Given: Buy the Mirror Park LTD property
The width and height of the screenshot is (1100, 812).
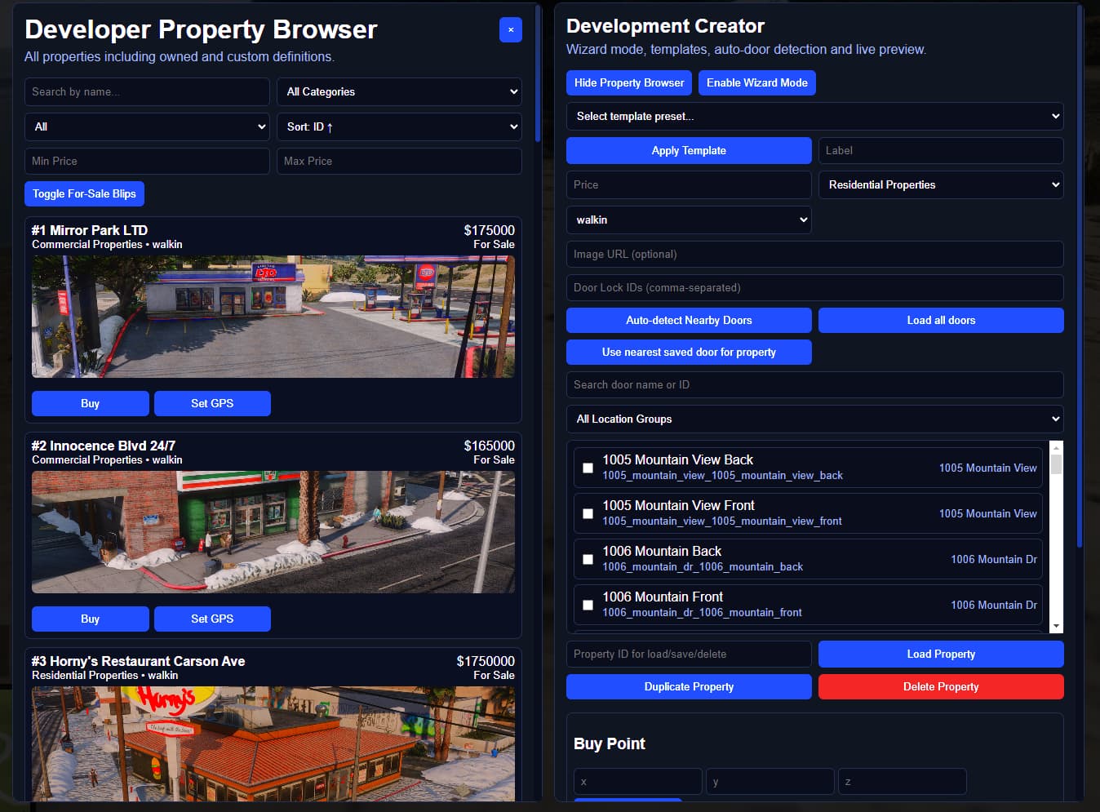Looking at the screenshot, I should [90, 403].
